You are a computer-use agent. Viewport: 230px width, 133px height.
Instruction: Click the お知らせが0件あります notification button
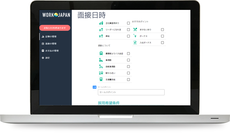(55, 28)
